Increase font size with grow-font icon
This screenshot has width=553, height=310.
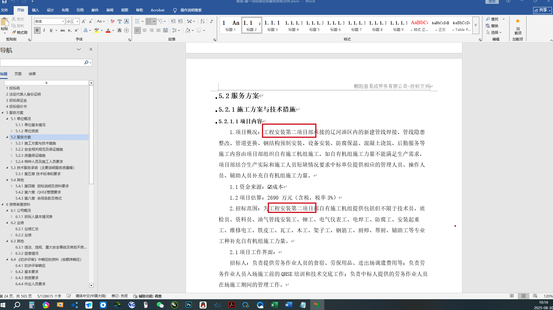pyautogui.click(x=84, y=21)
